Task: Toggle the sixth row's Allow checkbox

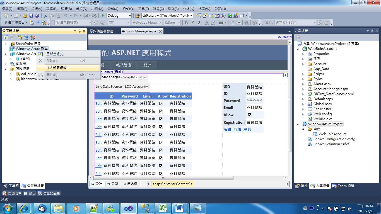Action: pos(161,142)
